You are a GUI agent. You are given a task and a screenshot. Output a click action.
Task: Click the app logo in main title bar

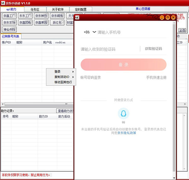pyautogui.click(x=3, y=3)
